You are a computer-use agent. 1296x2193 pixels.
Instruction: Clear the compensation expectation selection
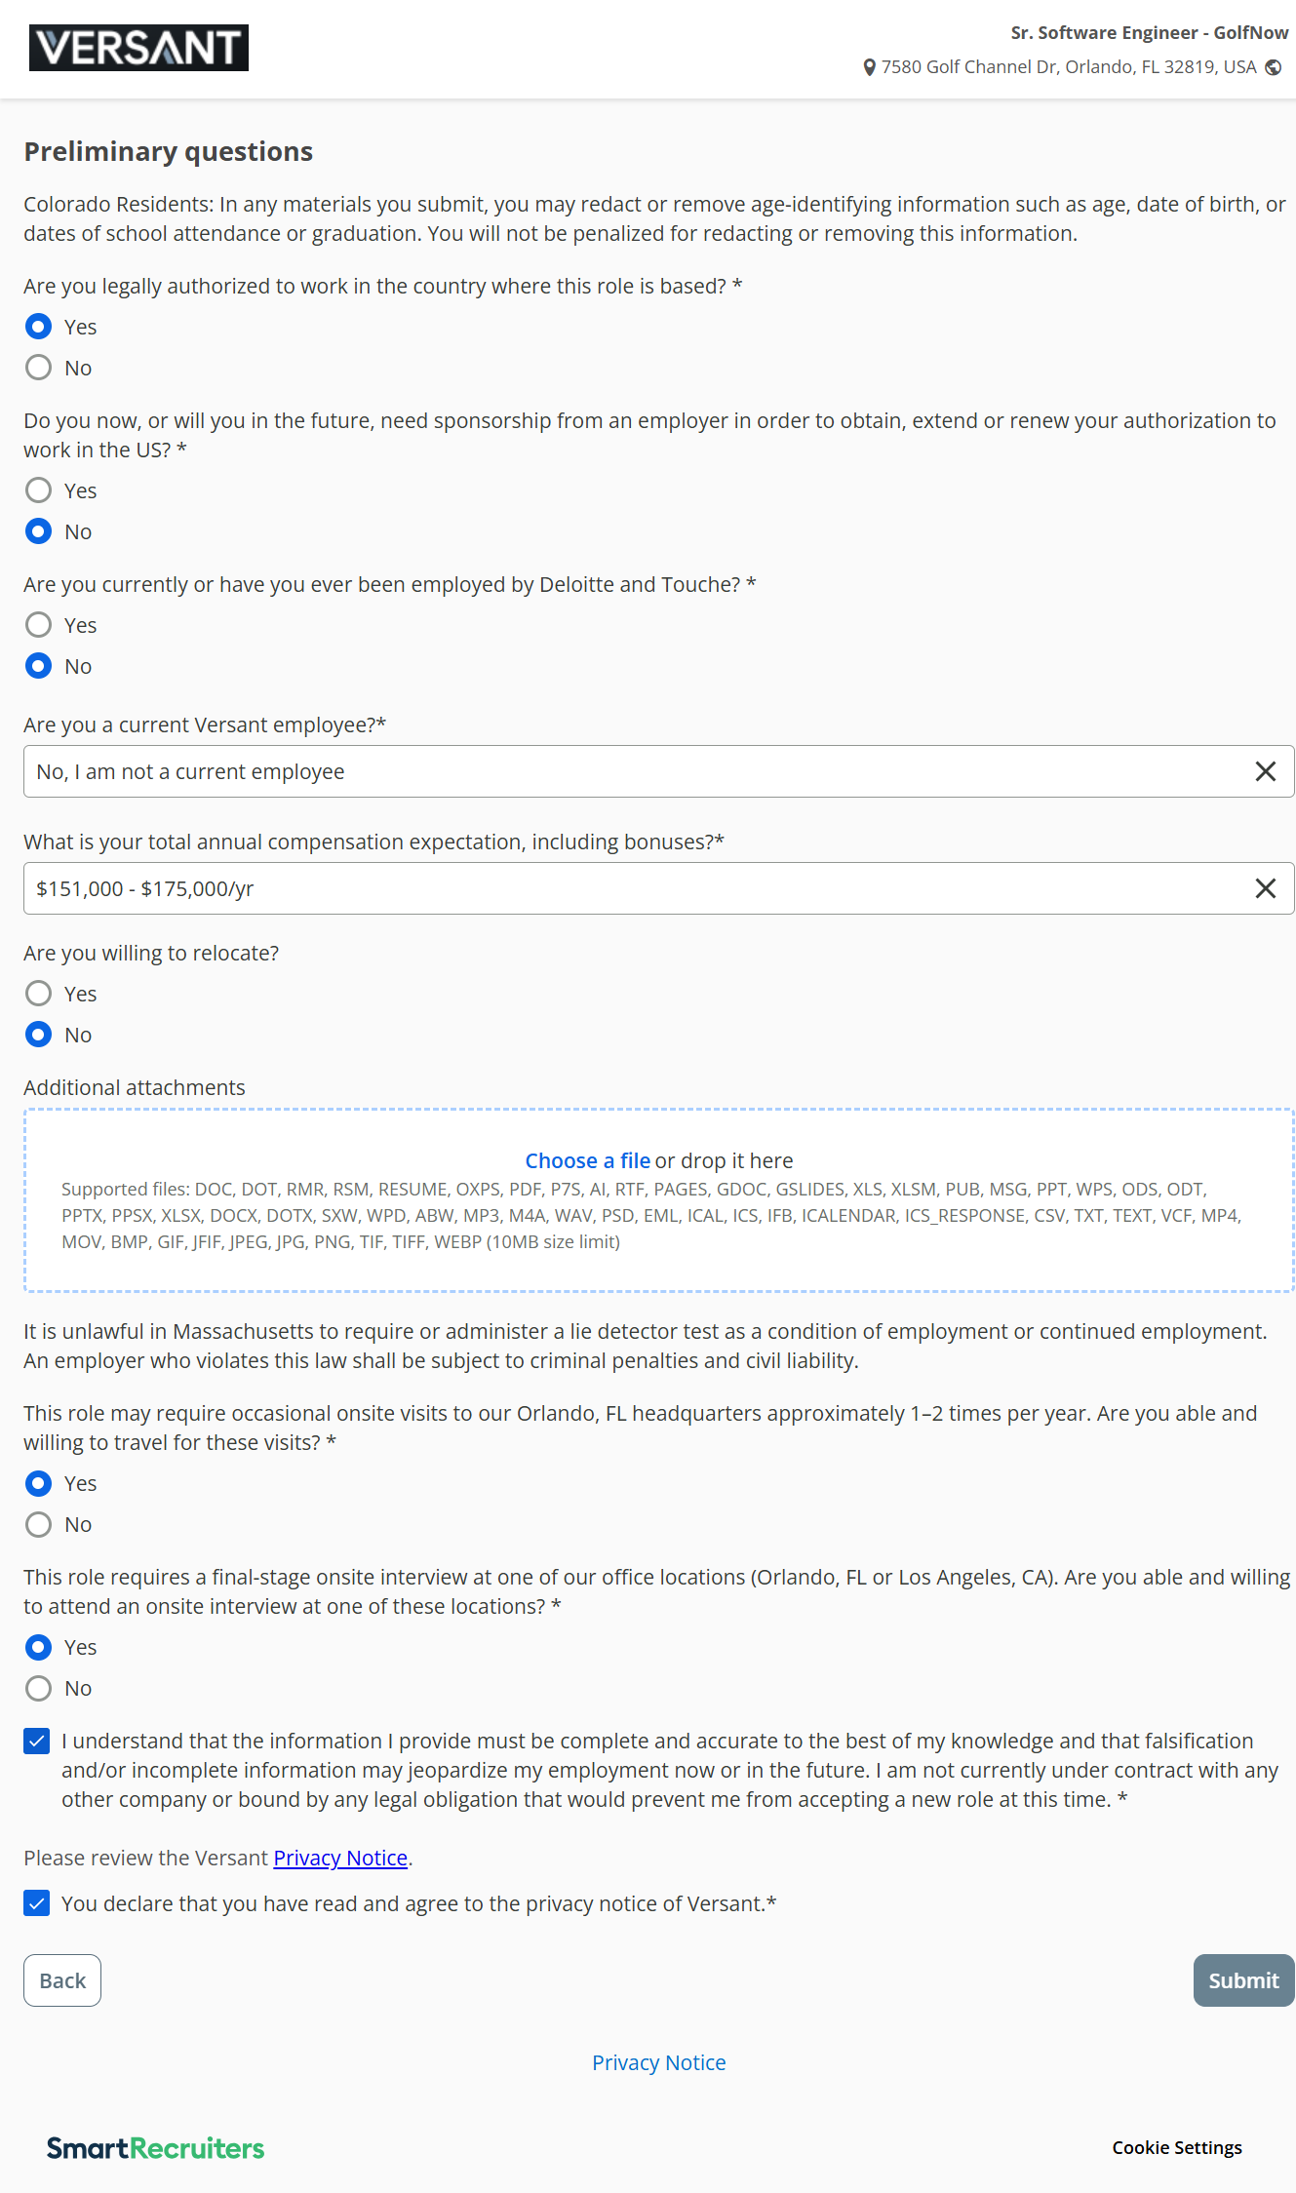(1265, 888)
